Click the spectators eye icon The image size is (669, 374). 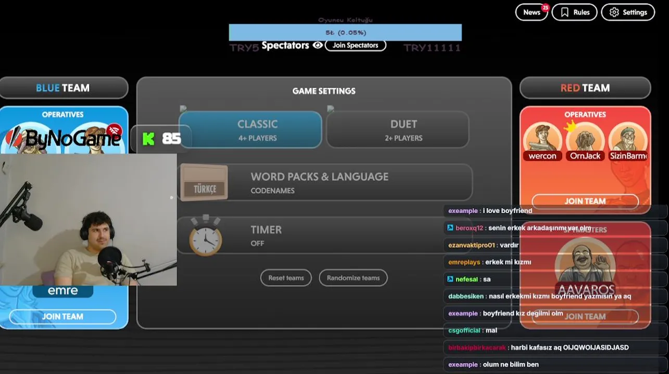tap(318, 45)
